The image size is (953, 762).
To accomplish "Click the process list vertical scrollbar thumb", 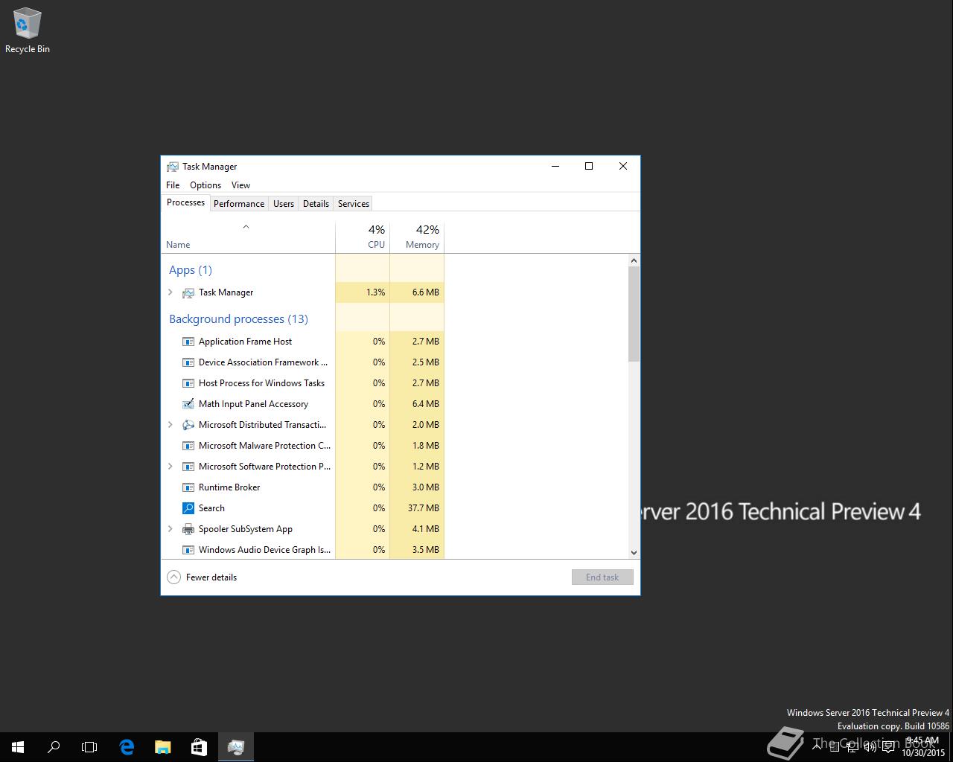I will coord(634,314).
